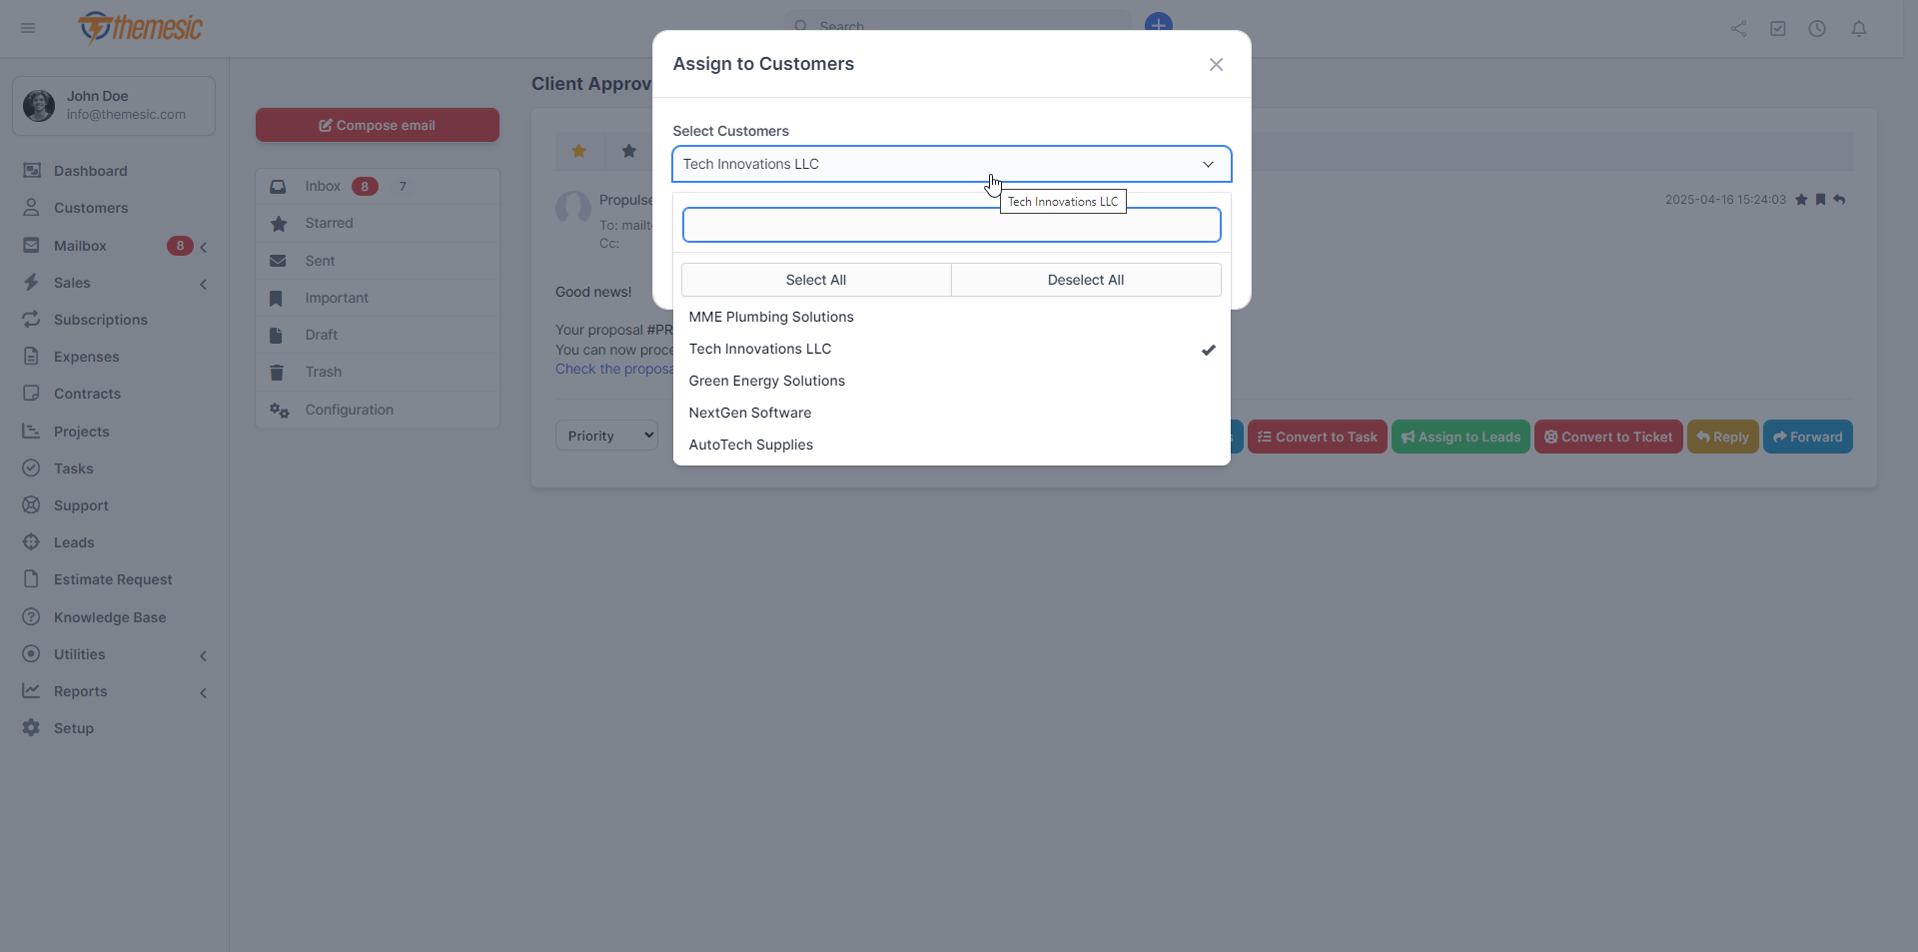Open the notifications bell icon
The image size is (1918, 952).
pyautogui.click(x=1860, y=28)
